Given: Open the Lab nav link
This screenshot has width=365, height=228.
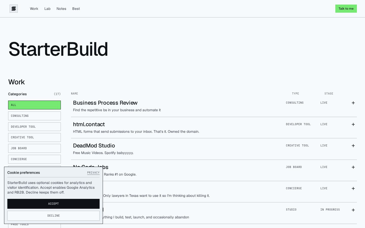Looking at the screenshot, I should pos(47,9).
